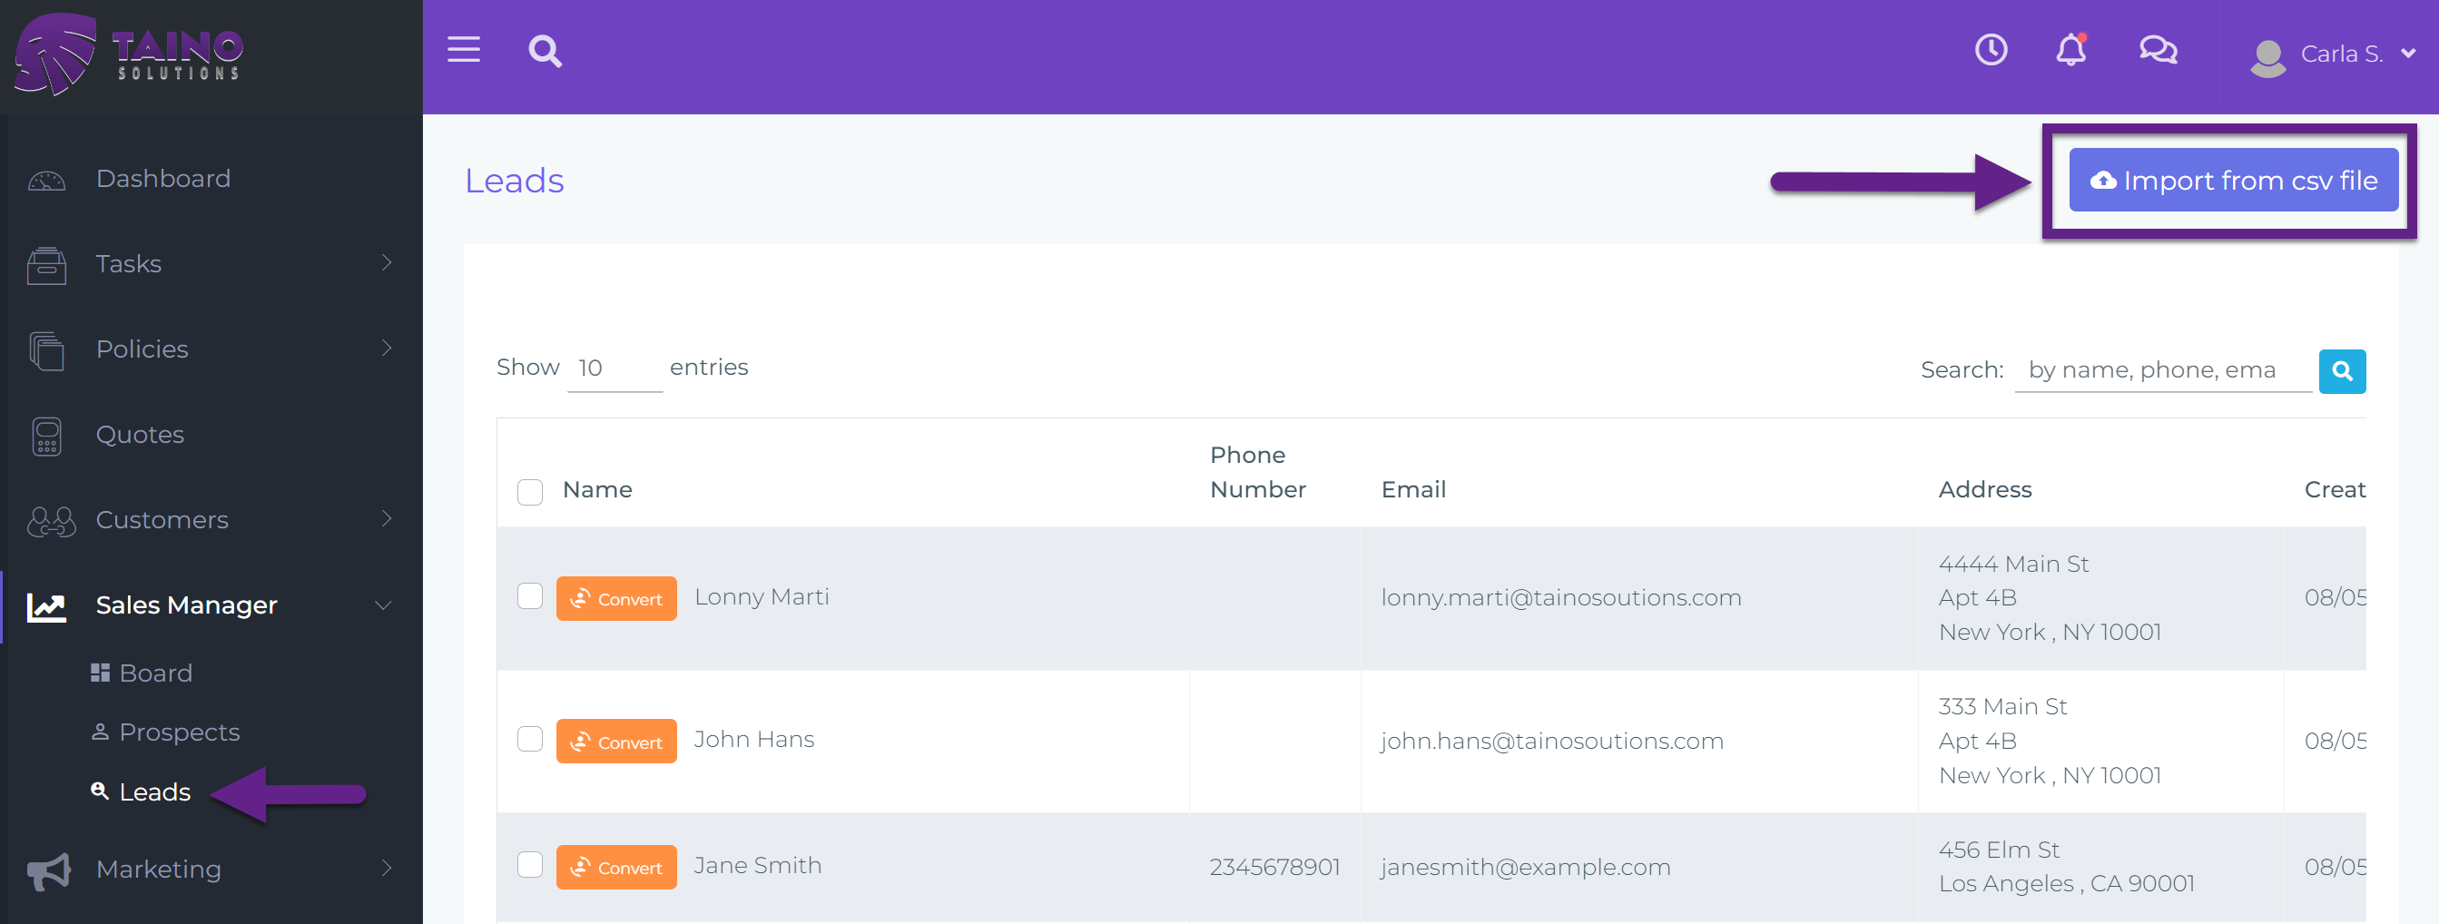Screen dimensions: 2439x924
Task: Go to Dashboard in sidebar
Action: (162, 179)
